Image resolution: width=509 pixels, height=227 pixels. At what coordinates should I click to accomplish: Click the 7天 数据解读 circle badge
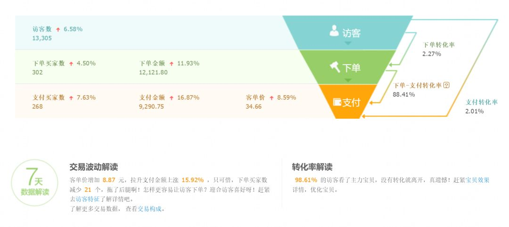tap(34, 183)
